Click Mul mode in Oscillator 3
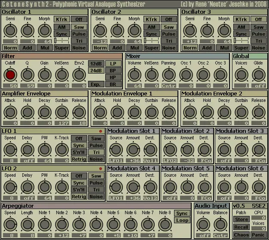This screenshot has width=269, height=240. [x=224, y=48]
